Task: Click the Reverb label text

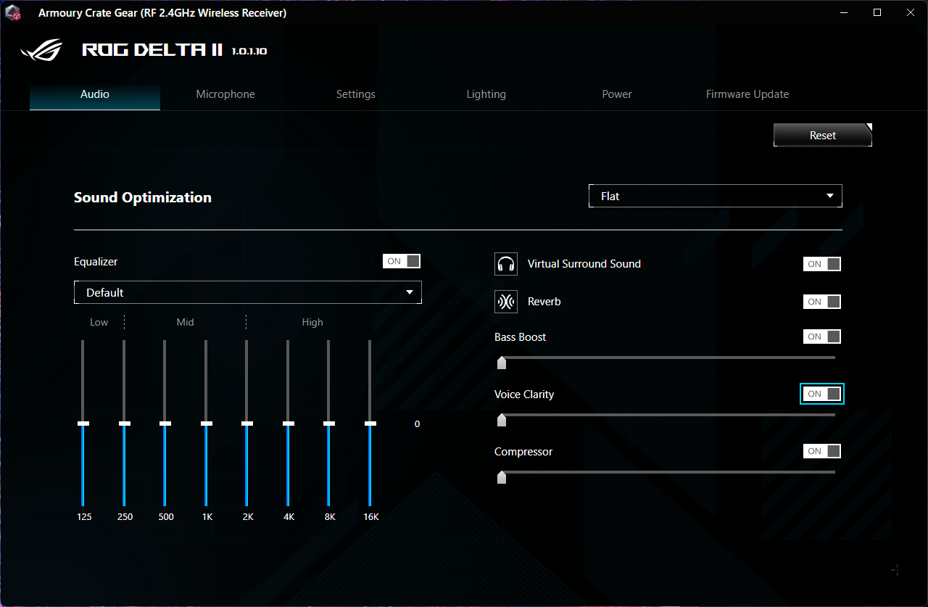Action: (544, 302)
